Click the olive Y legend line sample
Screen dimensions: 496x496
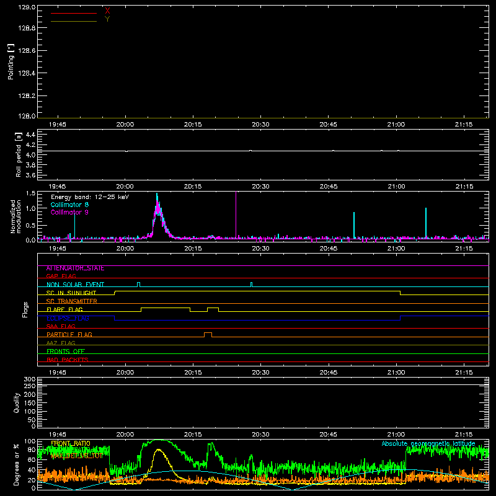74,21
